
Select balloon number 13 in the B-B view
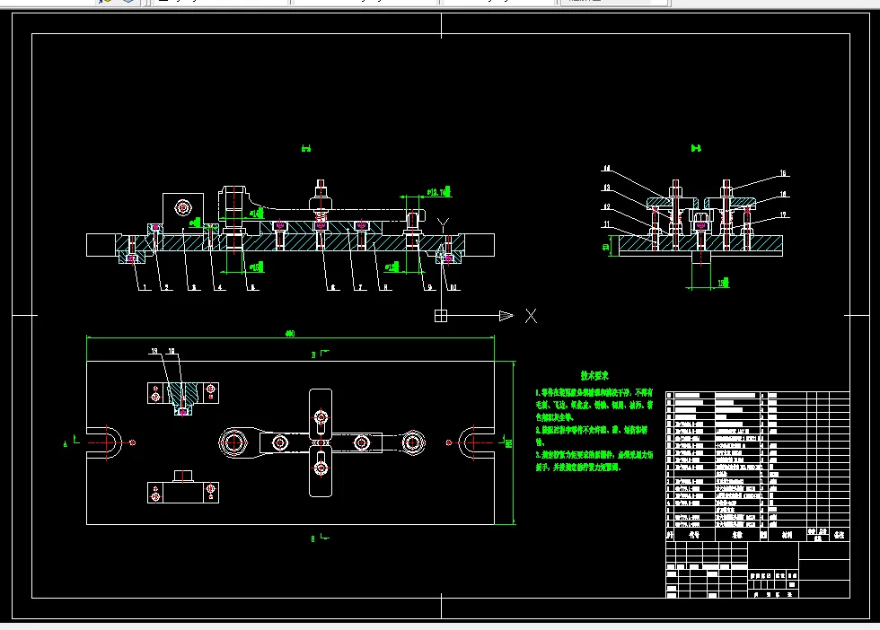tap(606, 188)
